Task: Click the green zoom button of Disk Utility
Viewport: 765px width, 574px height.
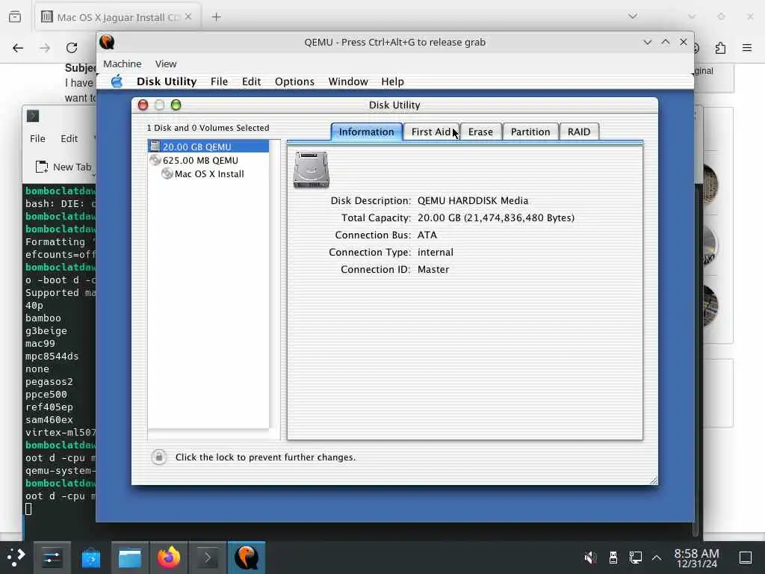Action: pyautogui.click(x=176, y=105)
